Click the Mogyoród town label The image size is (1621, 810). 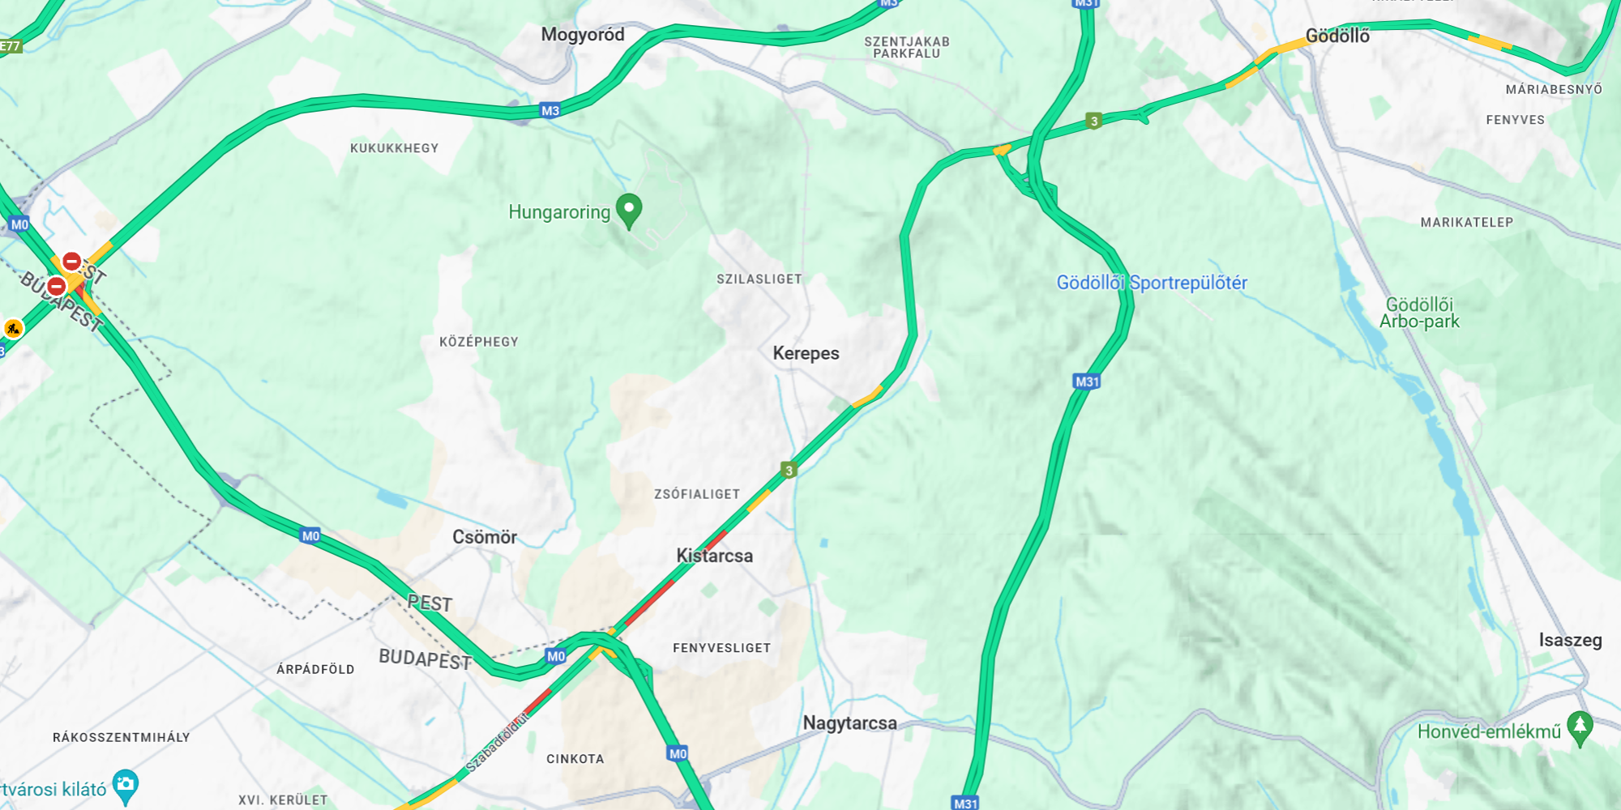coord(583,34)
